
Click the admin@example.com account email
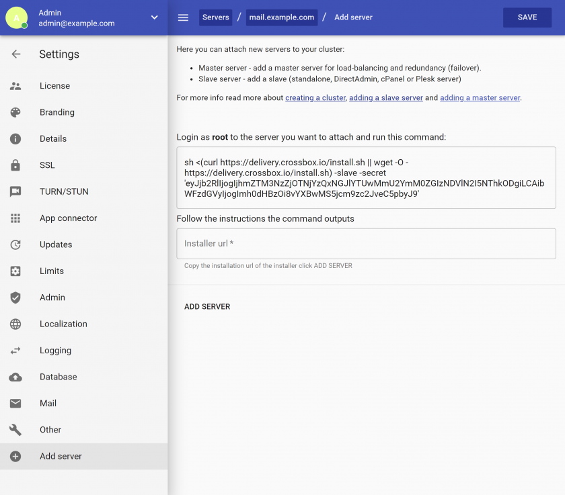77,24
